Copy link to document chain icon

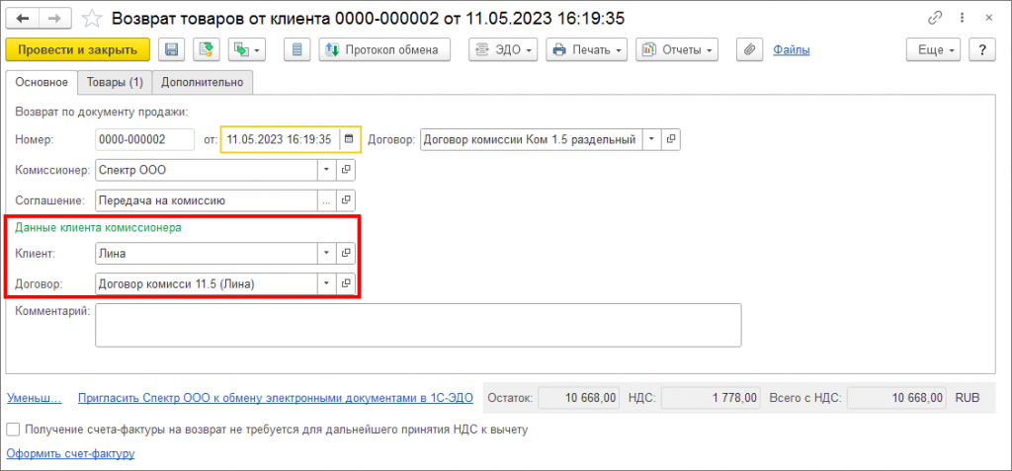(x=935, y=19)
